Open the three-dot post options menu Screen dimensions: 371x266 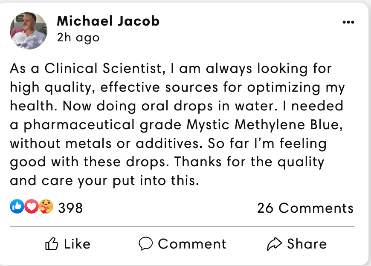coord(348,22)
